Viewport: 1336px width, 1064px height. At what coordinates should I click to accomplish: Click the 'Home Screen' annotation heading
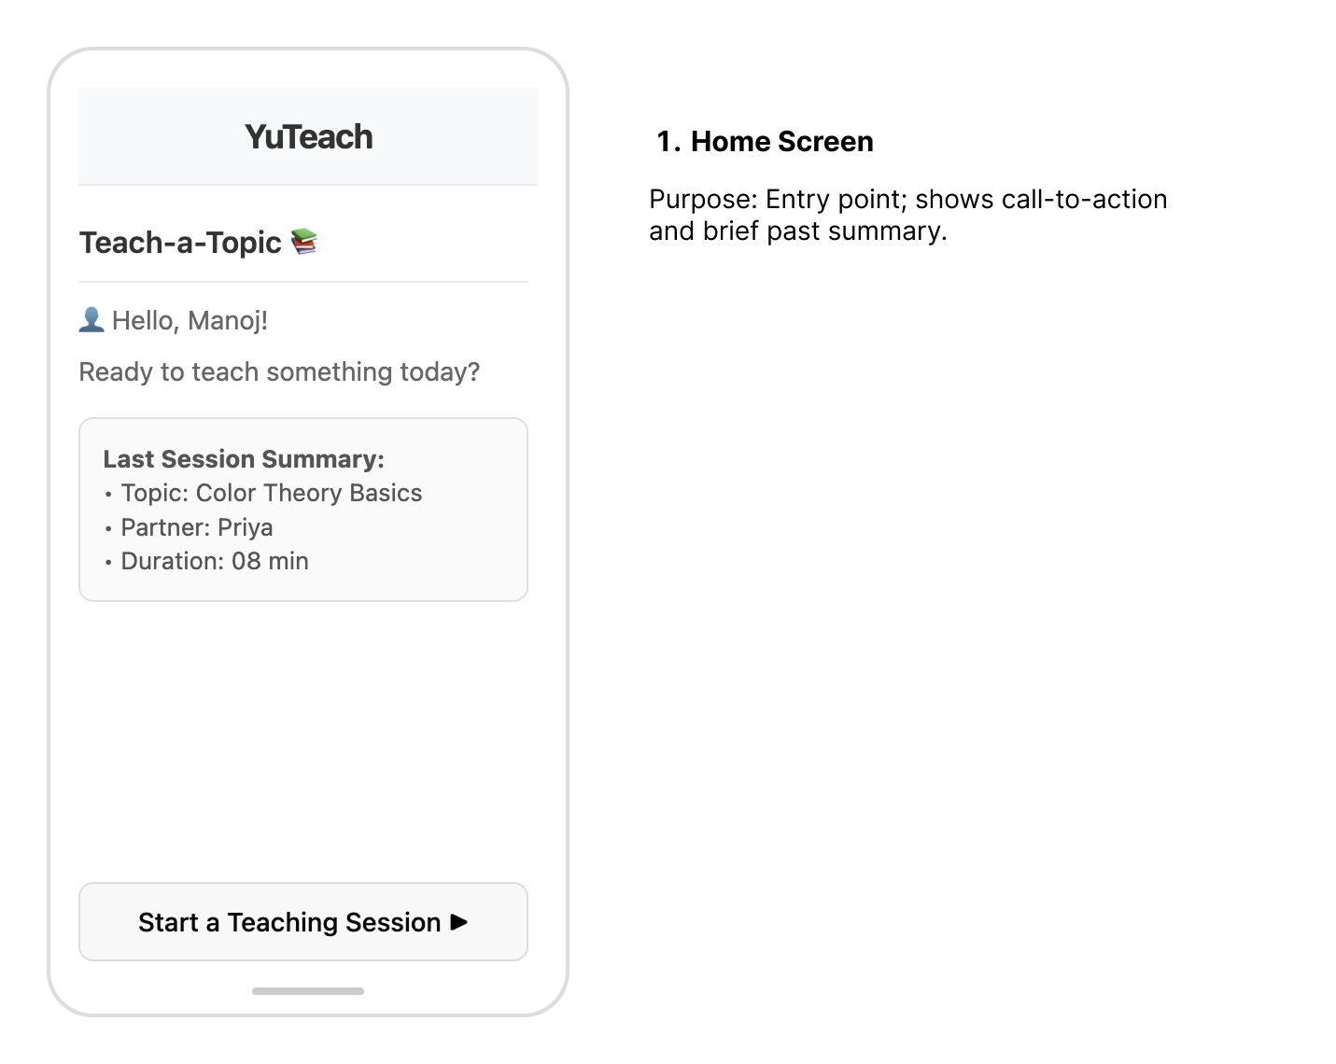coord(781,142)
